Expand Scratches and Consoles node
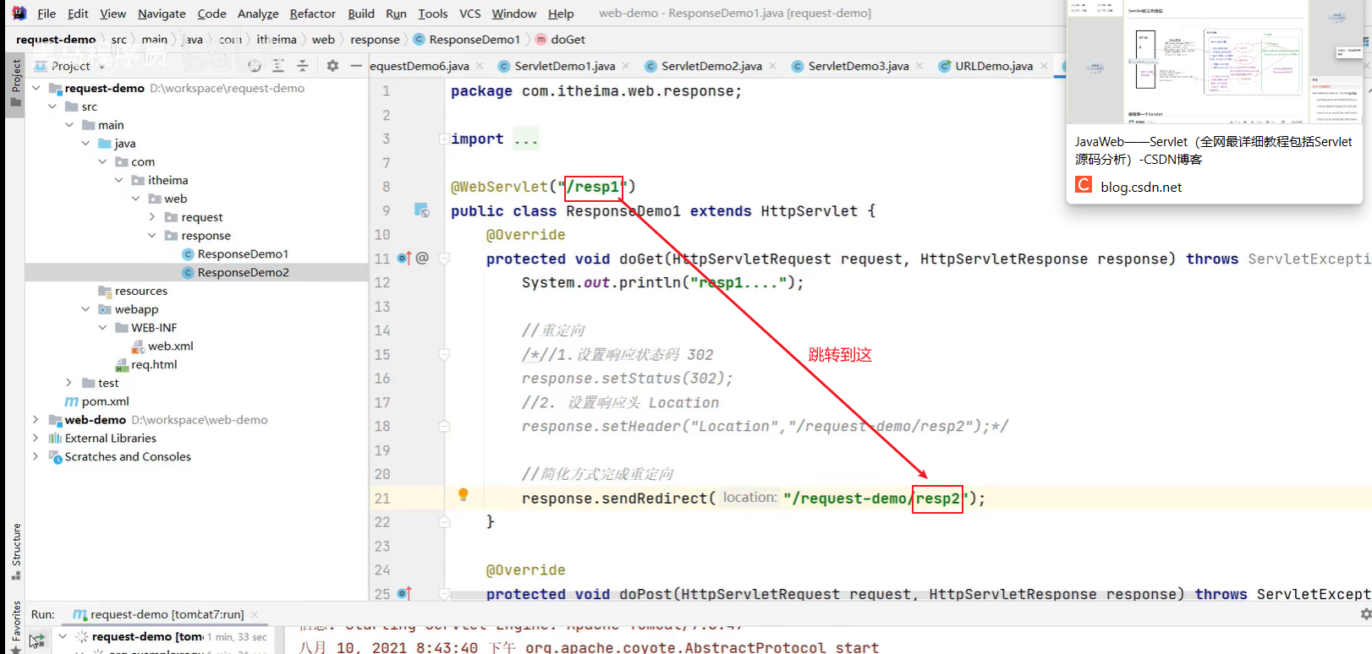 tap(36, 457)
